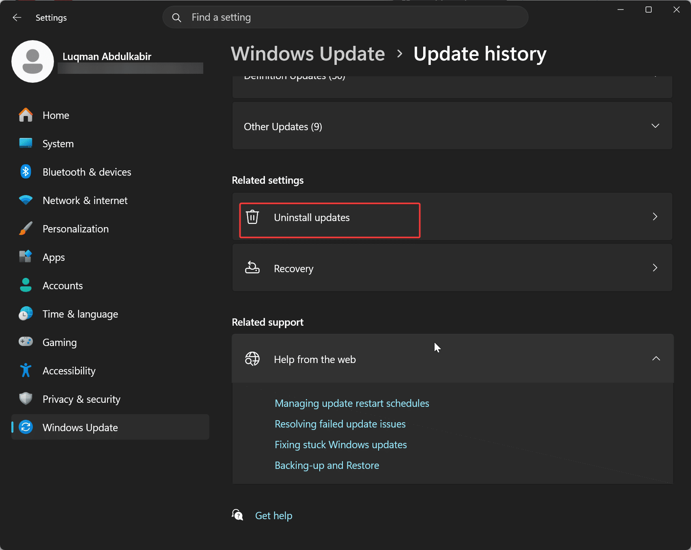Open Managing update restart schedules link
Screen dimensions: 691x550
pyautogui.click(x=352, y=403)
